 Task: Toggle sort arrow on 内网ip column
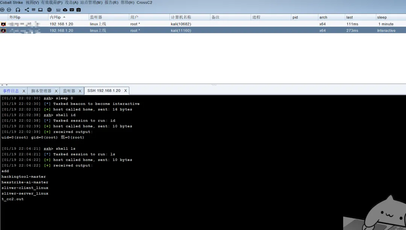[64, 17]
